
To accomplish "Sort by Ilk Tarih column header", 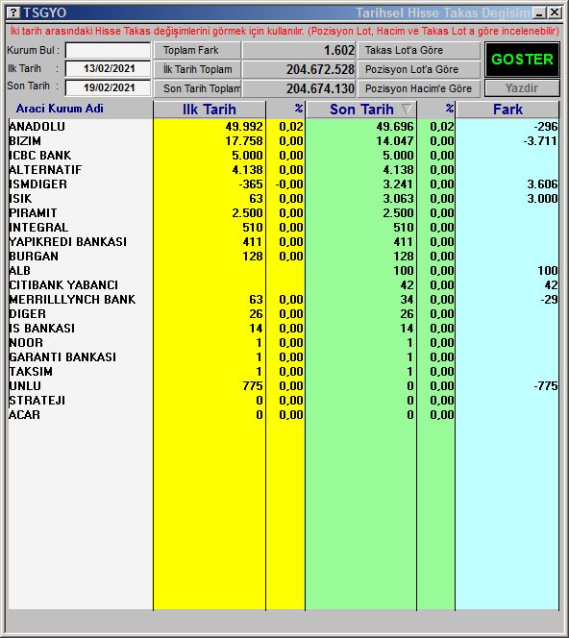I will coord(210,110).
